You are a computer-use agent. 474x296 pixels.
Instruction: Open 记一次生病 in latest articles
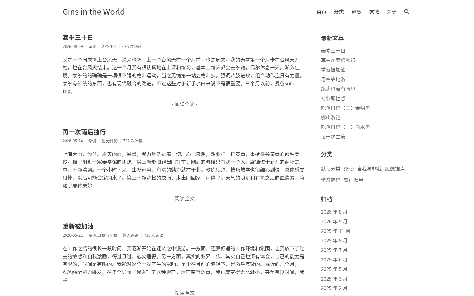[333, 136]
